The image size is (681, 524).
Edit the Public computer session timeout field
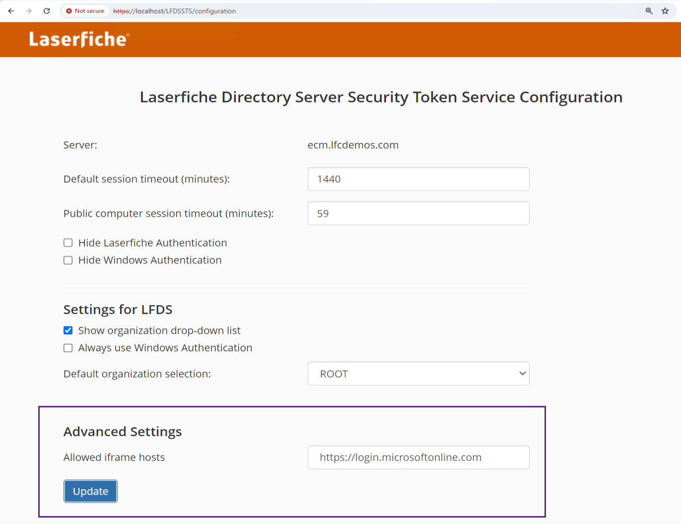point(418,213)
